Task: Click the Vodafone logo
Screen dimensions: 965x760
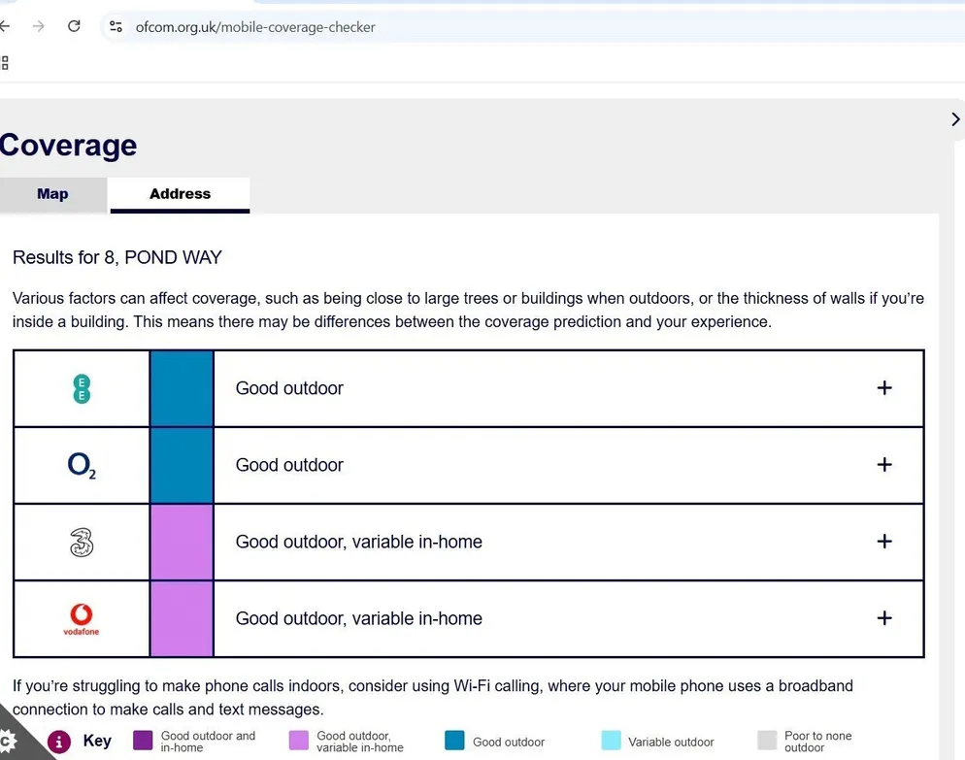Action: [x=82, y=619]
